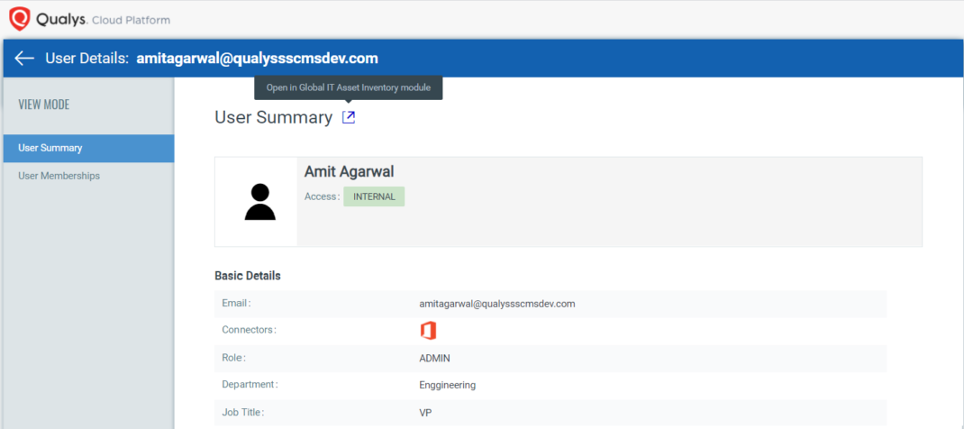The width and height of the screenshot is (964, 429).
Task: Click the User Summary page heading
Action: tap(273, 117)
